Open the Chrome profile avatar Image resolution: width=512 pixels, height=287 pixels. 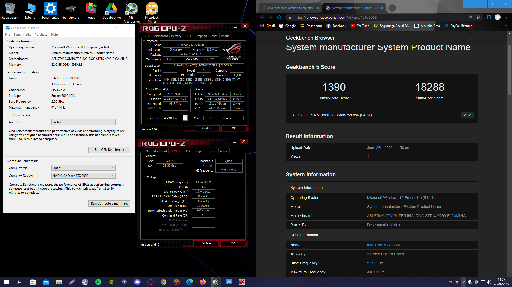click(x=498, y=17)
